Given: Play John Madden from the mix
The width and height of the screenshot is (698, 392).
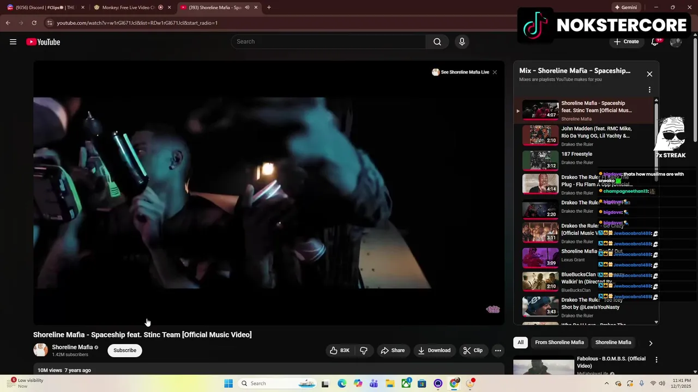Looking at the screenshot, I should coord(583,136).
